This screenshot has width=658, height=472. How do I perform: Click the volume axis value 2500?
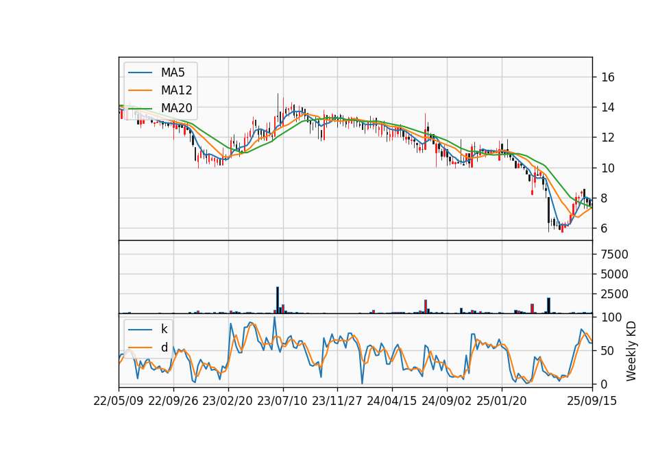[615, 294]
